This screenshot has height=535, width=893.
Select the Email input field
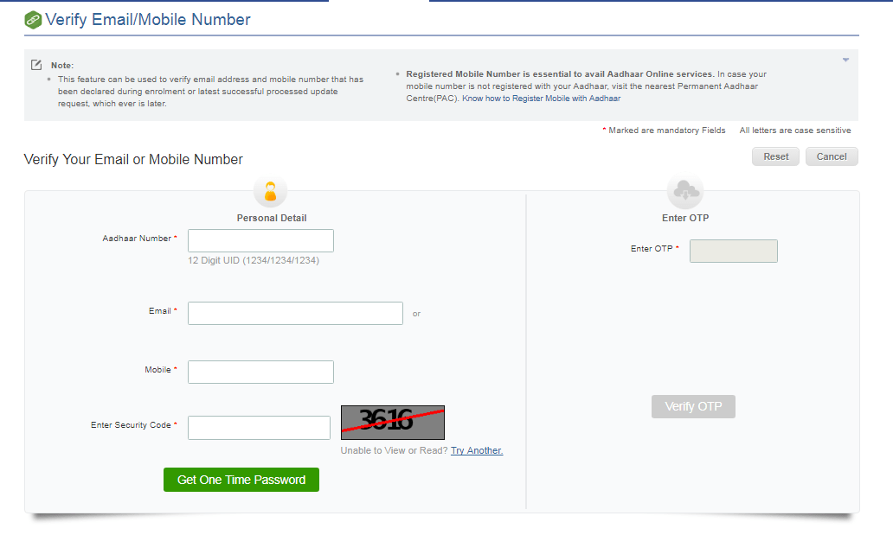[294, 313]
